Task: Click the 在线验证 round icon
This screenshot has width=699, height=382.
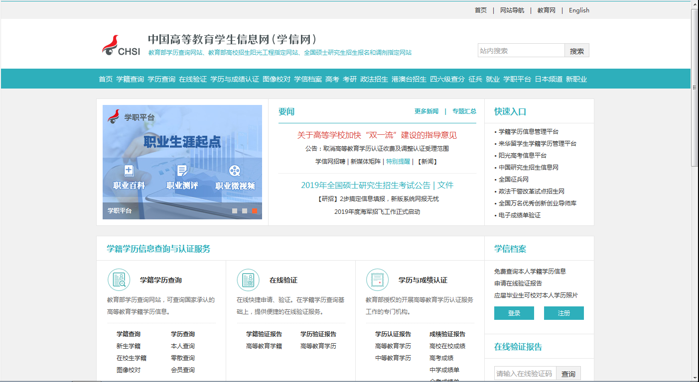Action: point(248,280)
